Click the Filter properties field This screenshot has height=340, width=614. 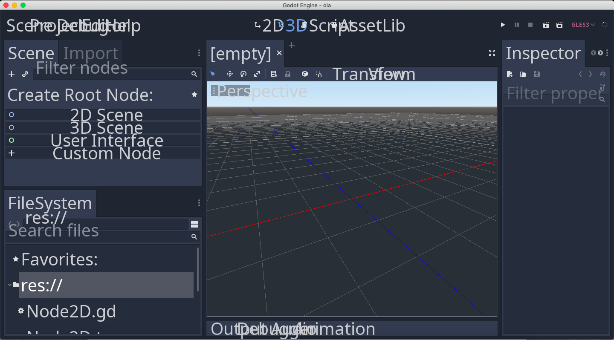coord(556,100)
